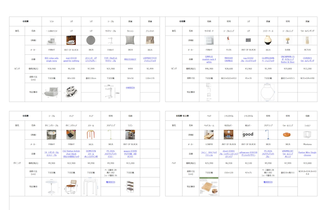Follow the CHAIRES wall hanging link
The height and width of the screenshot is (210, 335).
coord(307,59)
